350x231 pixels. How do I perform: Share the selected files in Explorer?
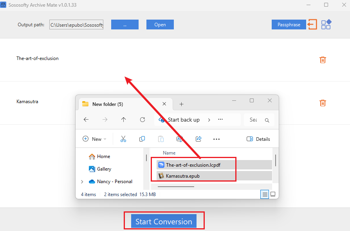[x=198, y=139]
